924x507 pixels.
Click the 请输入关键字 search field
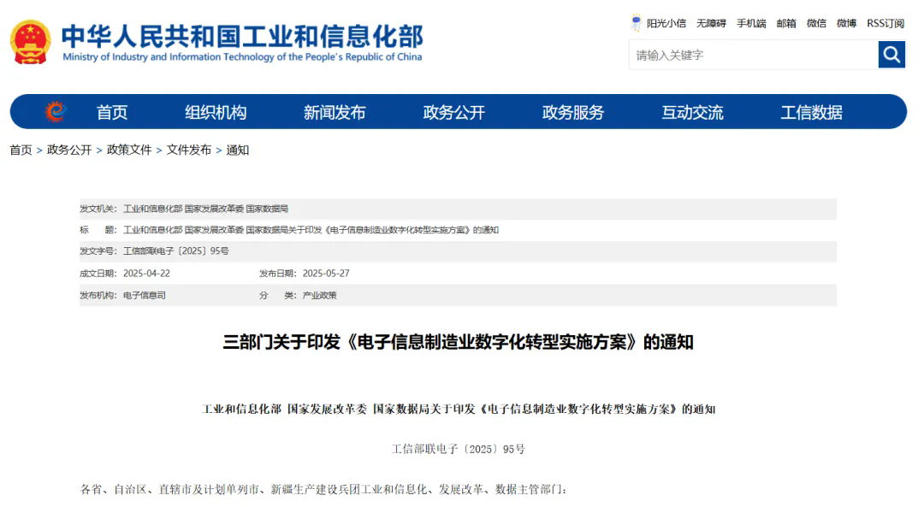pos(753,55)
